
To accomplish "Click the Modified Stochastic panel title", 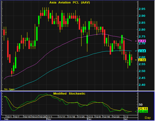I will (69, 94).
